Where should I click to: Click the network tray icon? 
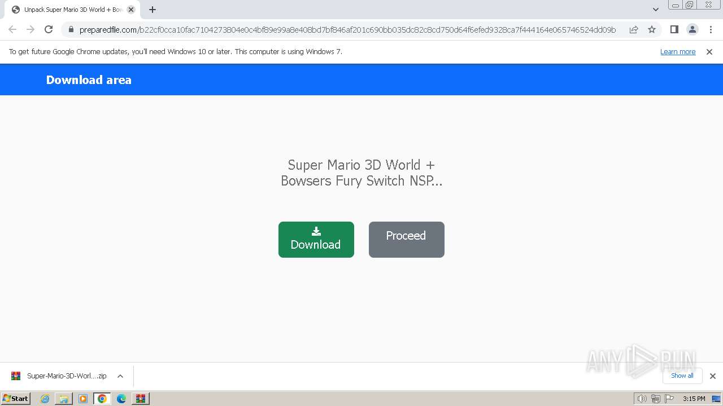click(x=656, y=399)
